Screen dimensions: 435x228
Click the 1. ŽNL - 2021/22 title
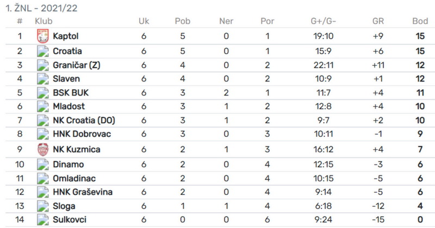pos(42,8)
